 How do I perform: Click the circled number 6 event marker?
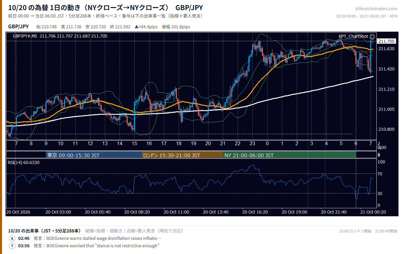[x=12, y=239]
